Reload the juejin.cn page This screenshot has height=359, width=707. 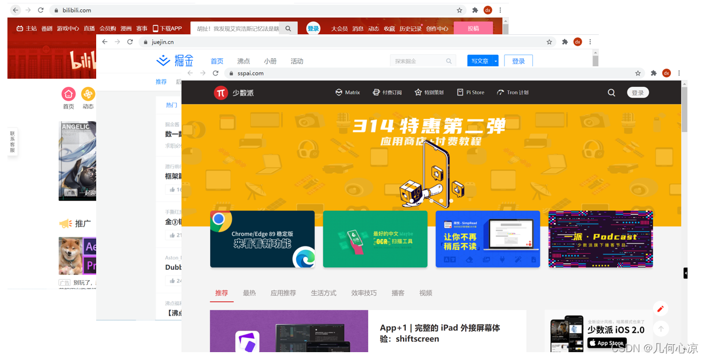[130, 42]
